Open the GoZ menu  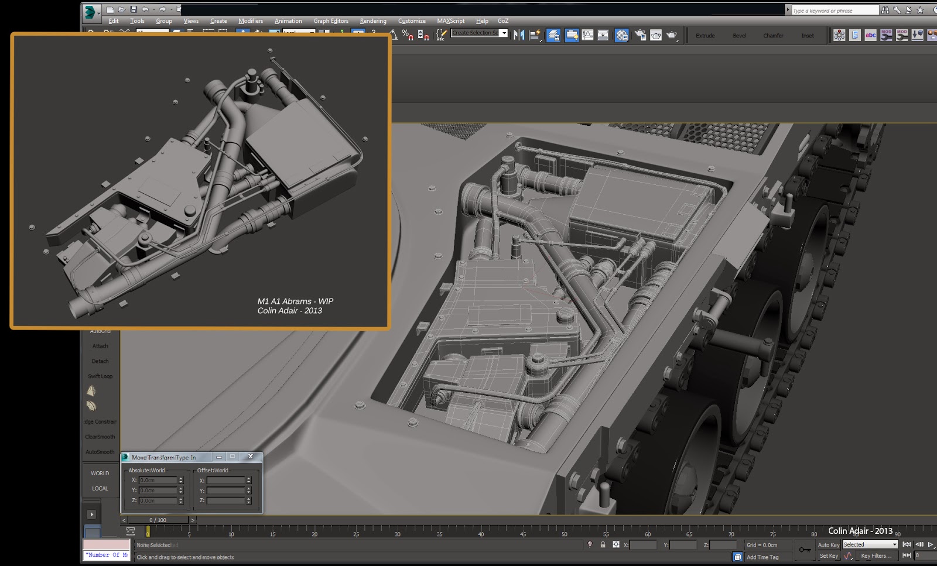503,21
